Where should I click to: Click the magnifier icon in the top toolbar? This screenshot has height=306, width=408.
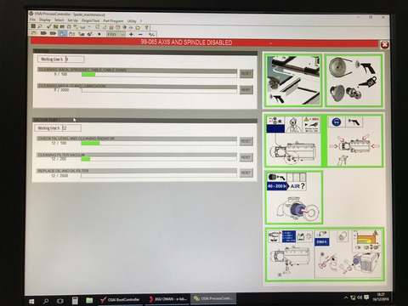[x=40, y=26]
